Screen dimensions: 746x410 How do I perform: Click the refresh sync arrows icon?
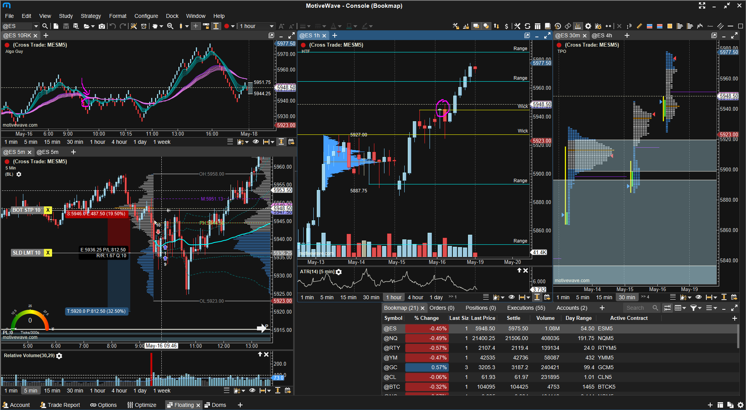click(x=528, y=26)
